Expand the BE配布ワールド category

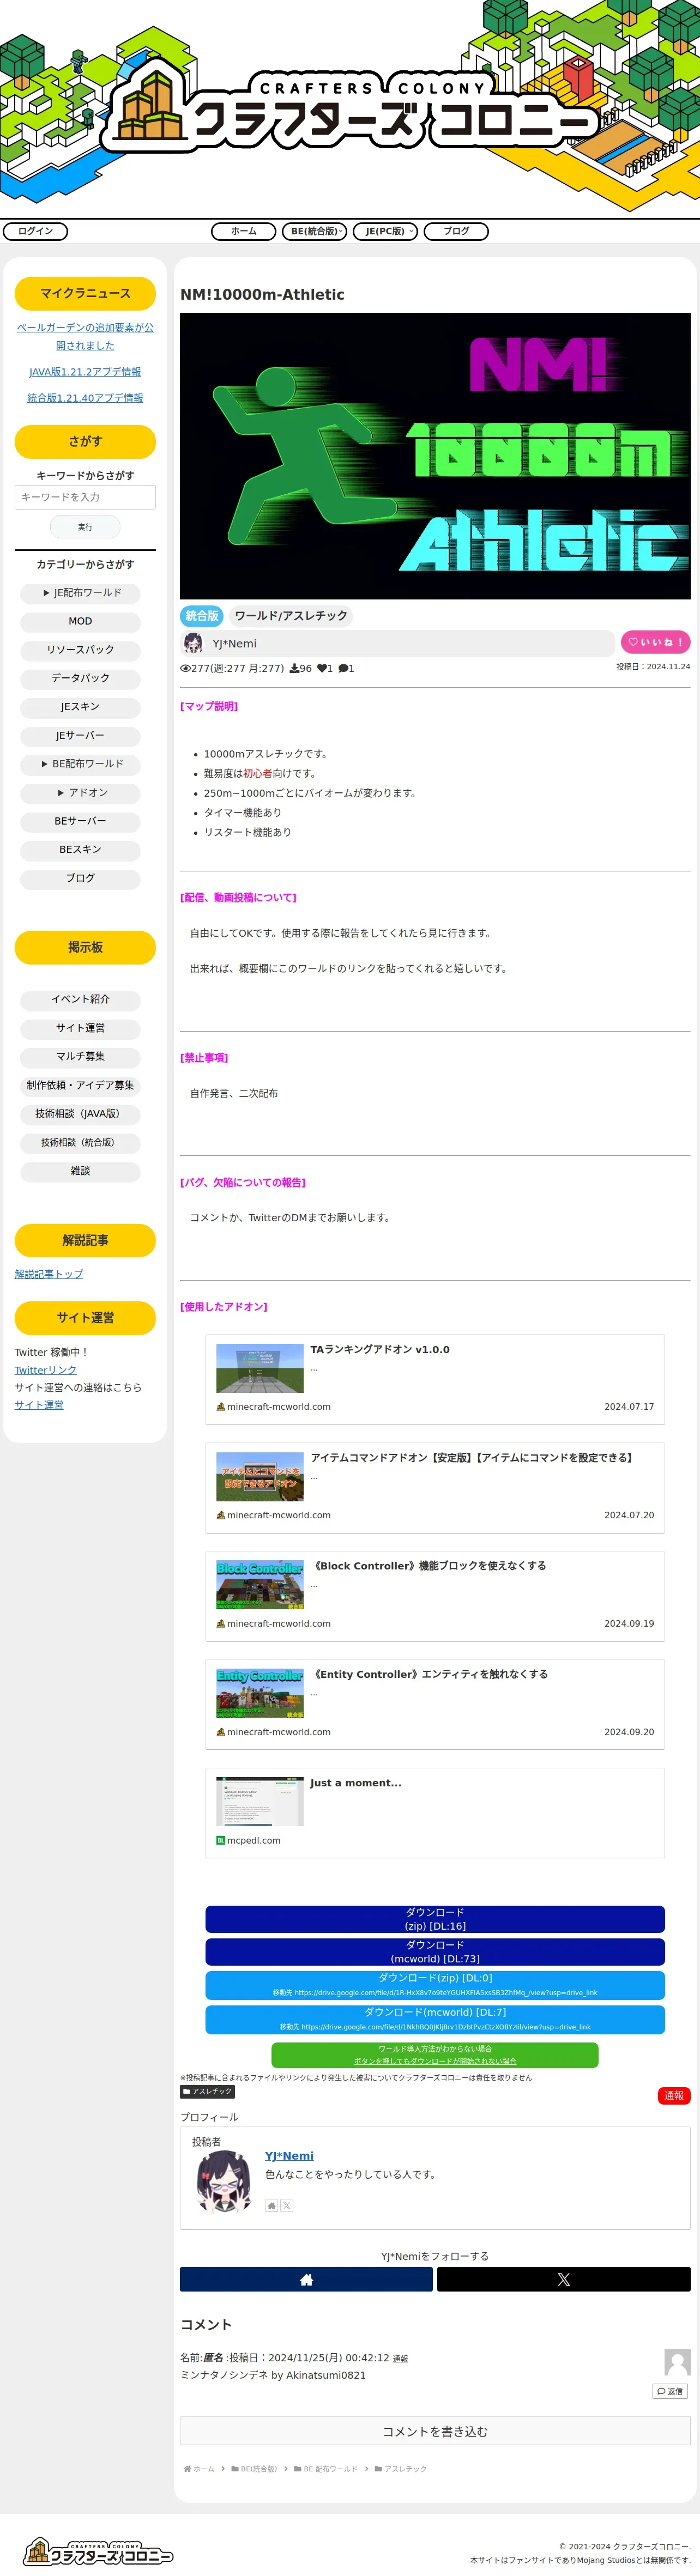80,764
